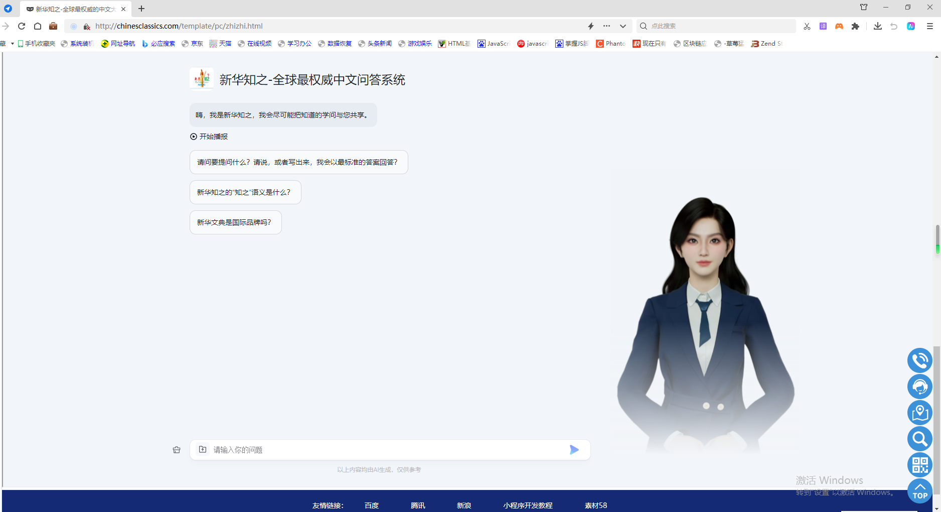Open 数据恢复 bookmark
Screen dimensions: 941x512
335,44
